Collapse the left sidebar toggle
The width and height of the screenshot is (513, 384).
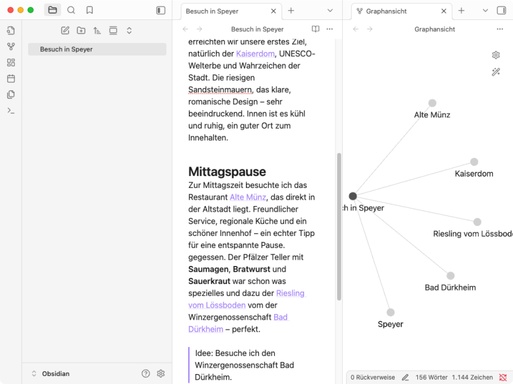[161, 11]
